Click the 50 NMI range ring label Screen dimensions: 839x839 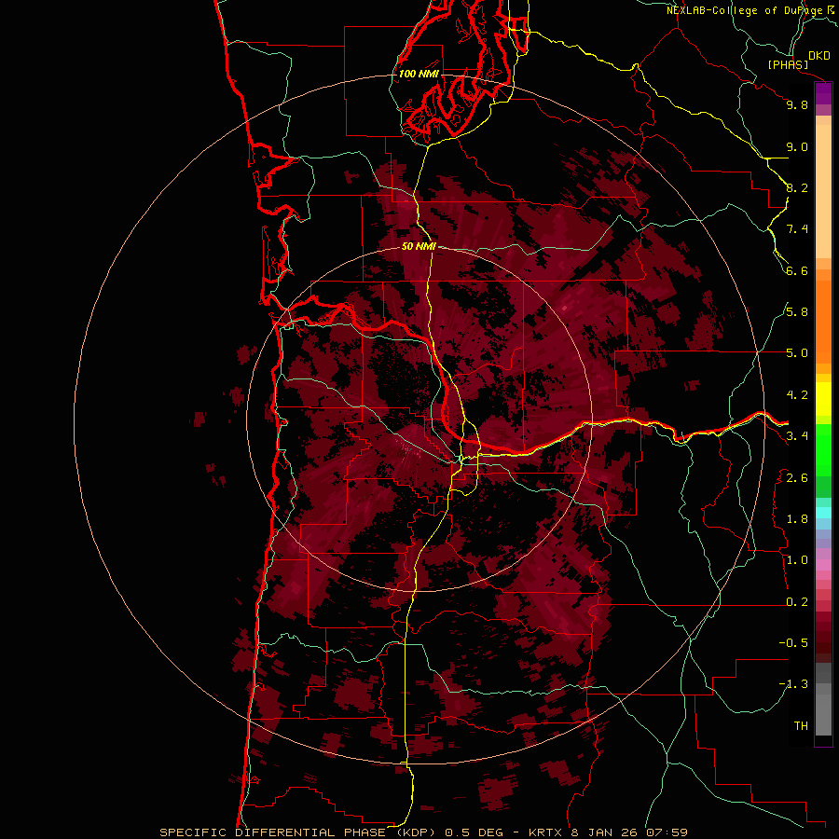point(419,246)
